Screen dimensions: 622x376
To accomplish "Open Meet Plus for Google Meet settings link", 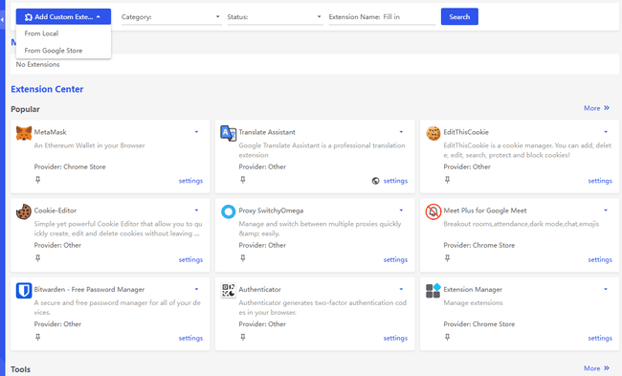I will pyautogui.click(x=600, y=260).
